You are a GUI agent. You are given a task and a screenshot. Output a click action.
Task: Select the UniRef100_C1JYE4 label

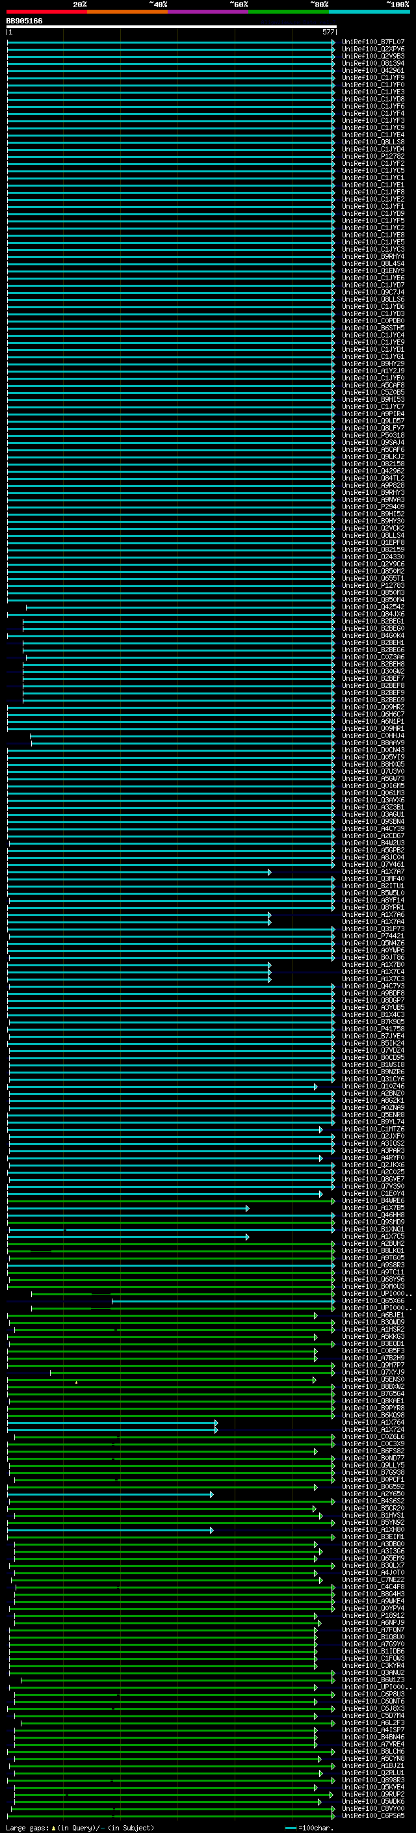tap(373, 135)
